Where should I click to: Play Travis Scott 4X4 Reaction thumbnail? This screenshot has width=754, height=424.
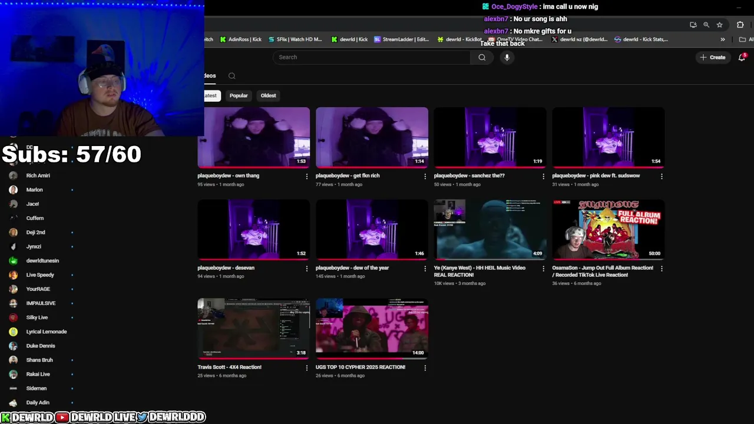tap(253, 329)
